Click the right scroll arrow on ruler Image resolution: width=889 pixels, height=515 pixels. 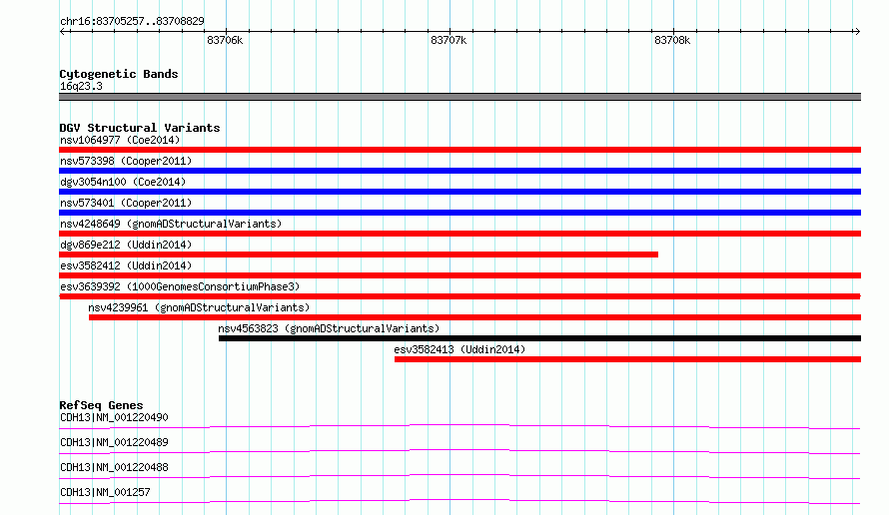tap(857, 32)
